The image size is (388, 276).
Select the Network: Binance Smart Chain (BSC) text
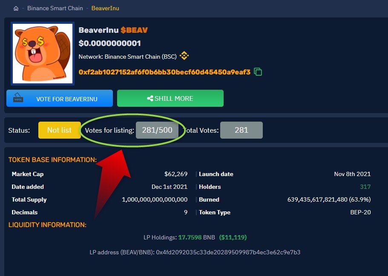tap(128, 57)
